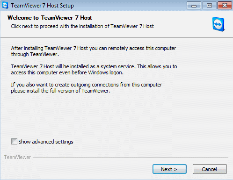233x180 pixels.
Task: Click the TeamViewer icon in the title bar
Action: (5, 5)
